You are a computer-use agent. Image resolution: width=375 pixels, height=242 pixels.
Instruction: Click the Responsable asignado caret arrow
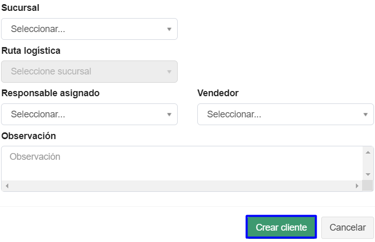tap(169, 114)
